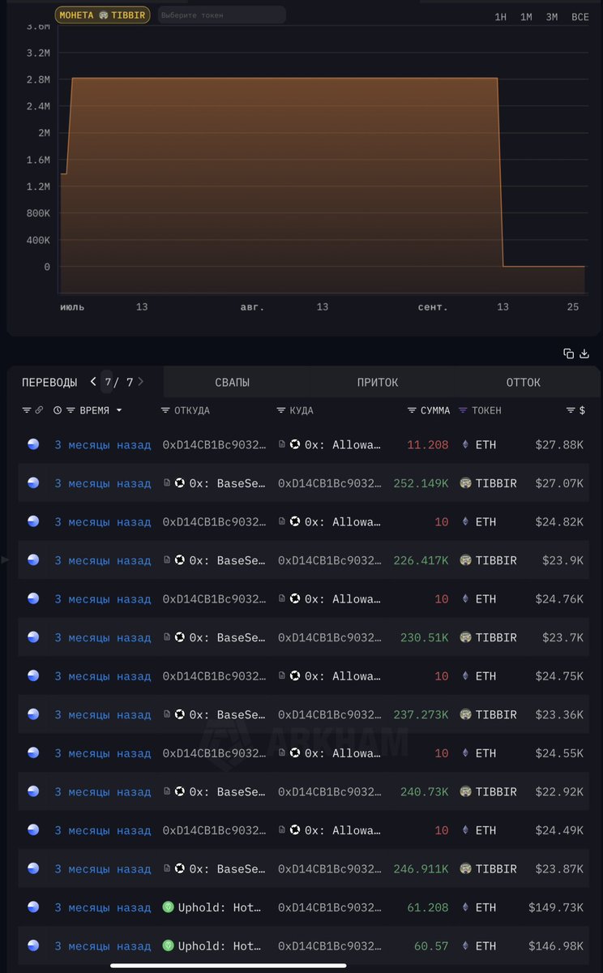Click the amount 11.208
This screenshot has width=603, height=973.
pos(428,444)
